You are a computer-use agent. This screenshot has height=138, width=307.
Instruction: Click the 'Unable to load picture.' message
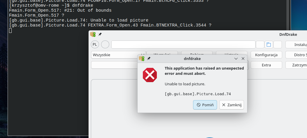(185, 84)
